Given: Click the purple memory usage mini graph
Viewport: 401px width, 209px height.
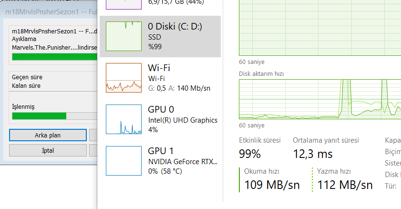Looking at the screenshot, I should pos(123,4).
